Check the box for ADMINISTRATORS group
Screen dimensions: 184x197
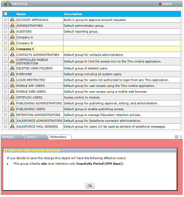click(x=6, y=26)
